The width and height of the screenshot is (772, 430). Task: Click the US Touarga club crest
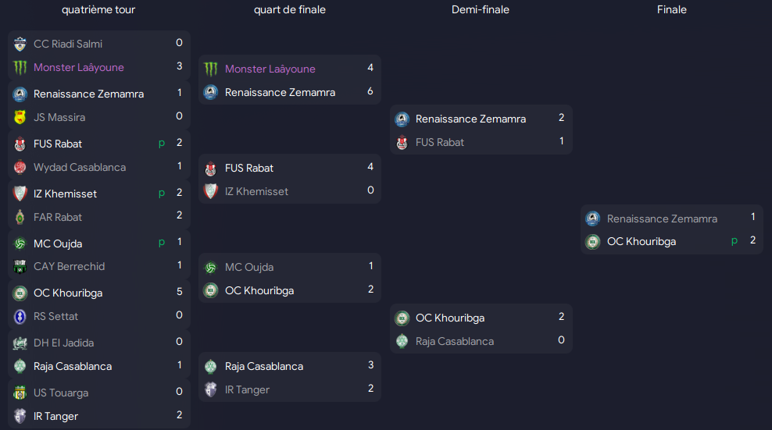point(20,393)
